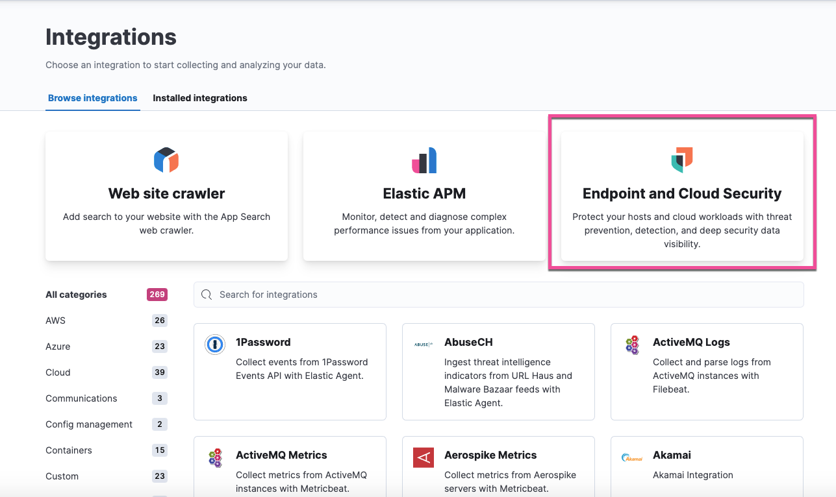The width and height of the screenshot is (836, 497).
Task: Click the Elastic APM bar chart icon
Action: click(x=424, y=159)
